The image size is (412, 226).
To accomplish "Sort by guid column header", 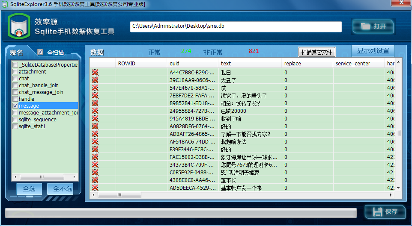I will pos(192,63).
